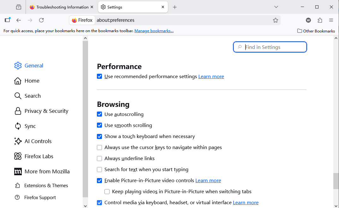Bookmark this page via the star icon
339x208 pixels.
(275, 20)
